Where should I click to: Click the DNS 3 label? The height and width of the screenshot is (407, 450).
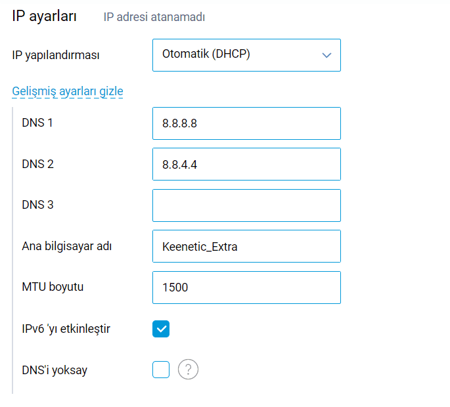[x=38, y=205]
